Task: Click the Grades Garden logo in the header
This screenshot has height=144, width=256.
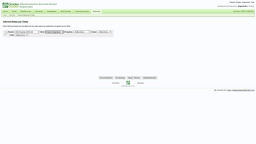Action: click(11, 5)
